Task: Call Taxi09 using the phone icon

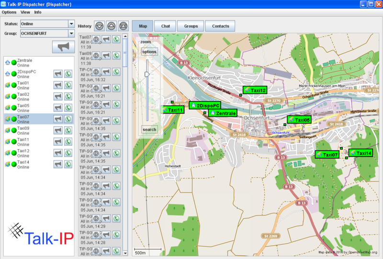Action: [x=68, y=130]
